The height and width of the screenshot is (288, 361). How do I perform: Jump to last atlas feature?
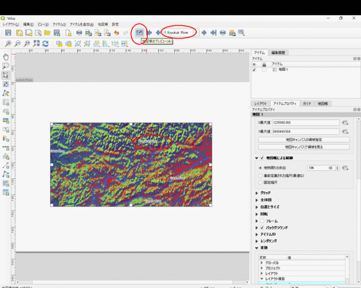coord(213,33)
